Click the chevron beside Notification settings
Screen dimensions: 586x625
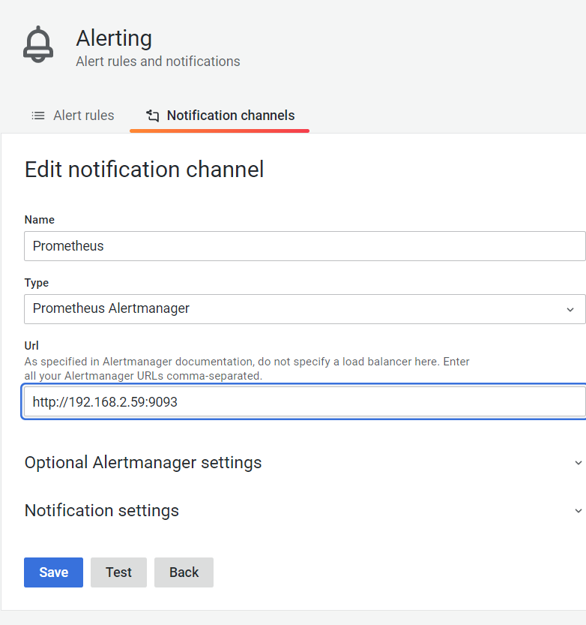[578, 511]
